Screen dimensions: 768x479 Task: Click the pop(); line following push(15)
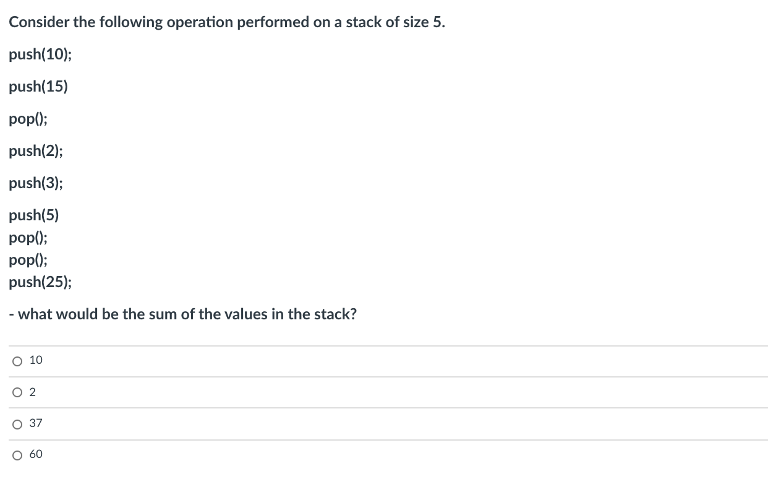pos(28,119)
